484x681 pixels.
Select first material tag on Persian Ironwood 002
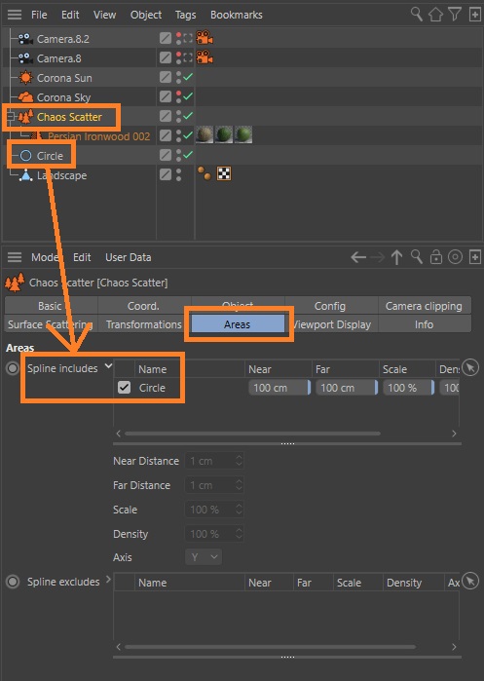[205, 134]
